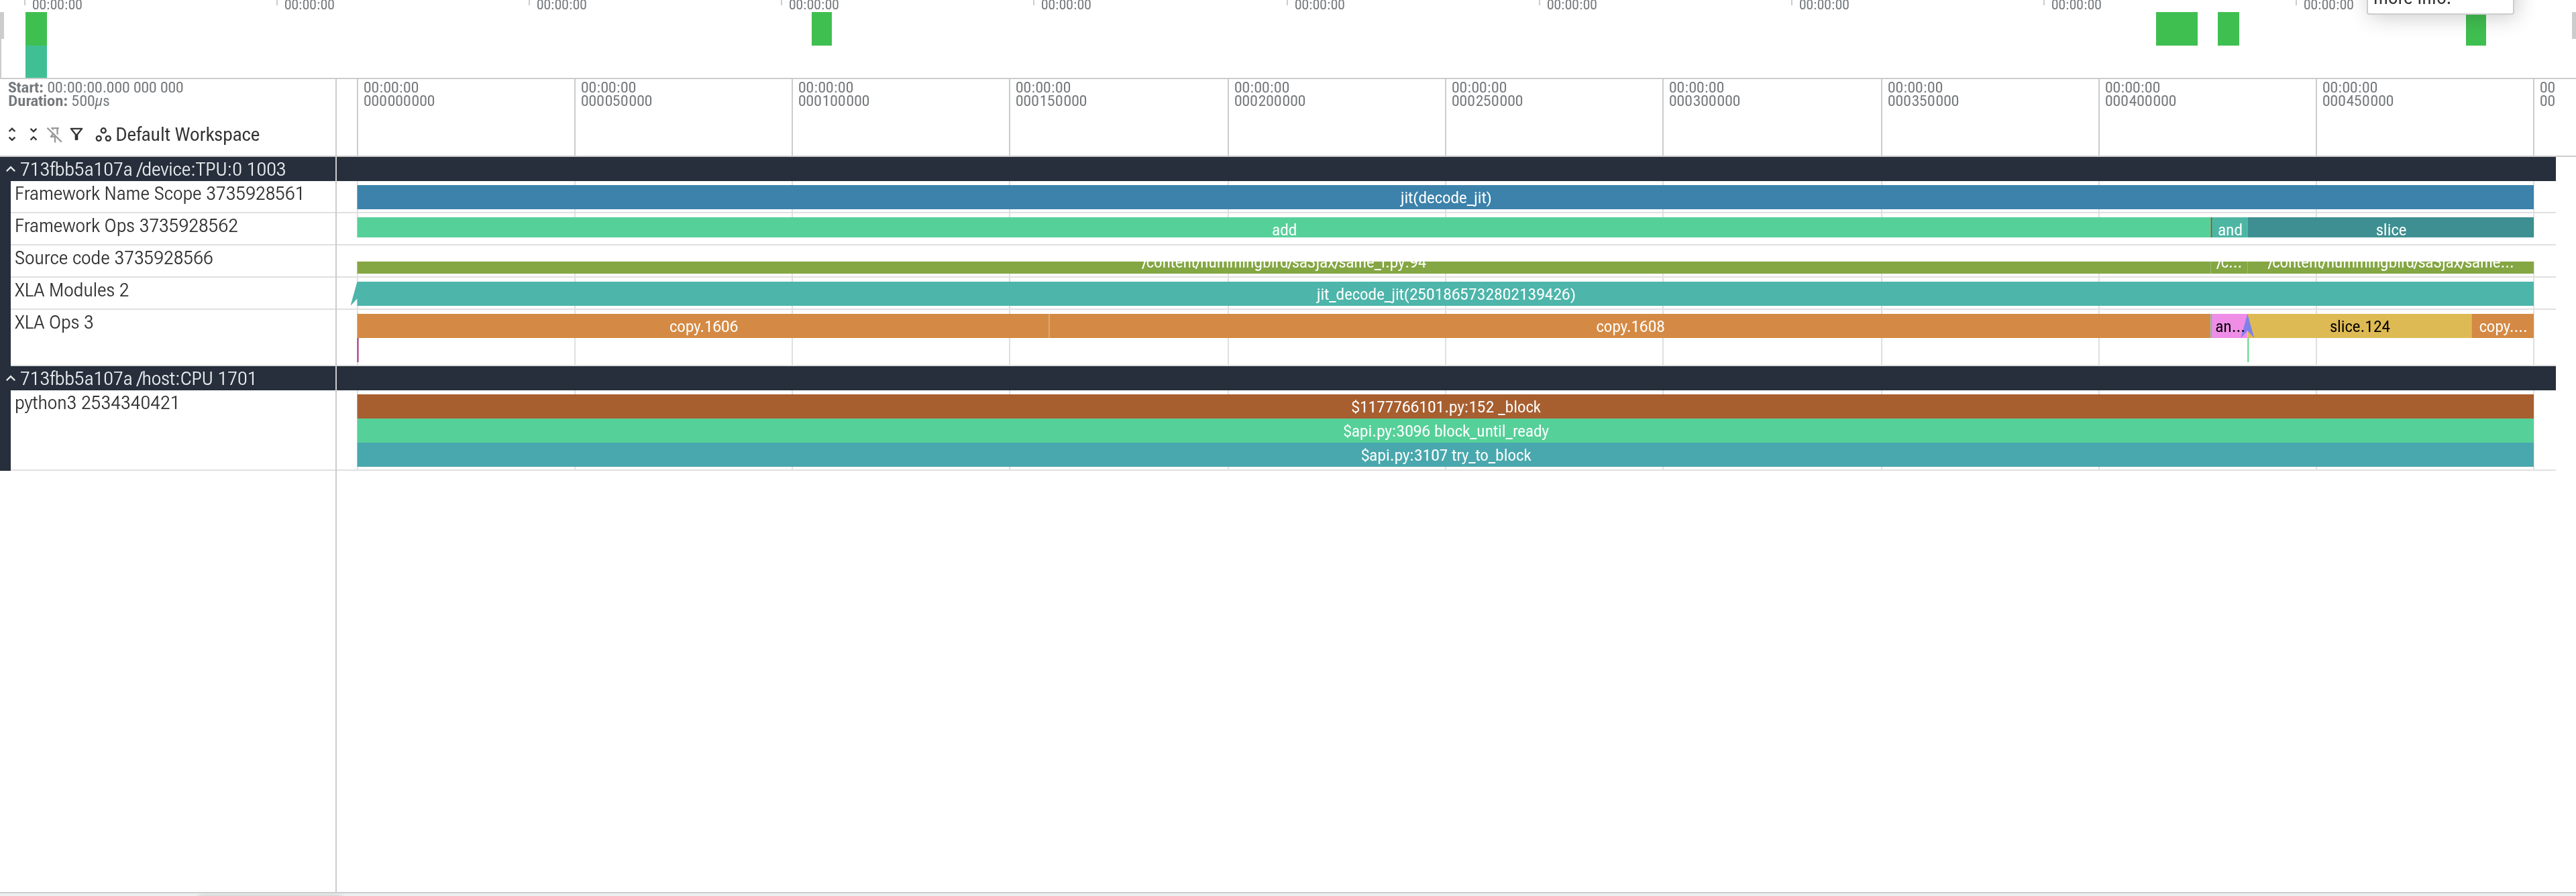Select python3 2534340421 thread track
The height and width of the screenshot is (896, 2576).
click(97, 403)
